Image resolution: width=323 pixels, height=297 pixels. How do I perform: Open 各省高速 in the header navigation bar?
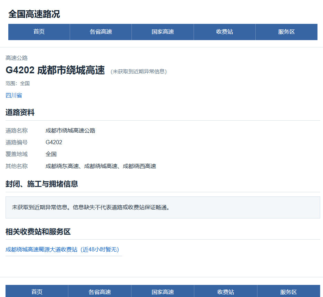tap(101, 32)
